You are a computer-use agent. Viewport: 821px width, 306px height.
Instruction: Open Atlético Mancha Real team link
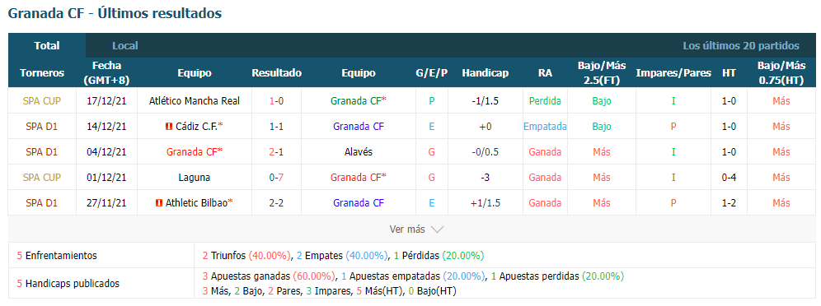coord(195,101)
